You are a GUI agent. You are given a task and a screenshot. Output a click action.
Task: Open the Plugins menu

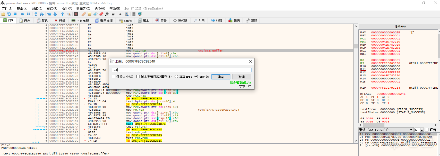(x=67, y=8)
